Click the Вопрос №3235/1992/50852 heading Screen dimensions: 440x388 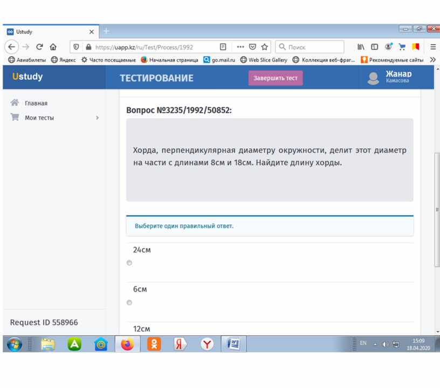pyautogui.click(x=179, y=110)
